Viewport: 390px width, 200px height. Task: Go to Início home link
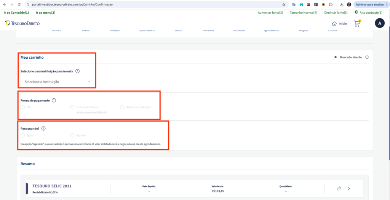(339, 23)
